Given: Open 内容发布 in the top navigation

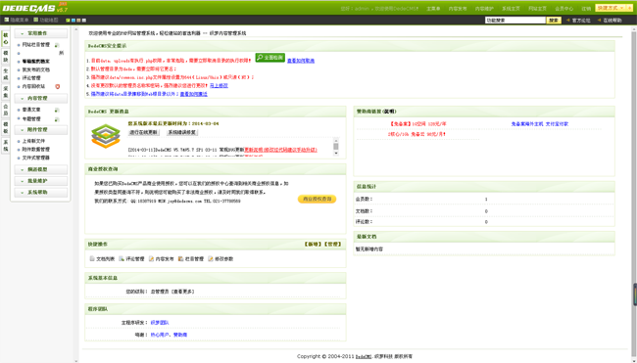Looking at the screenshot, I should (x=458, y=9).
